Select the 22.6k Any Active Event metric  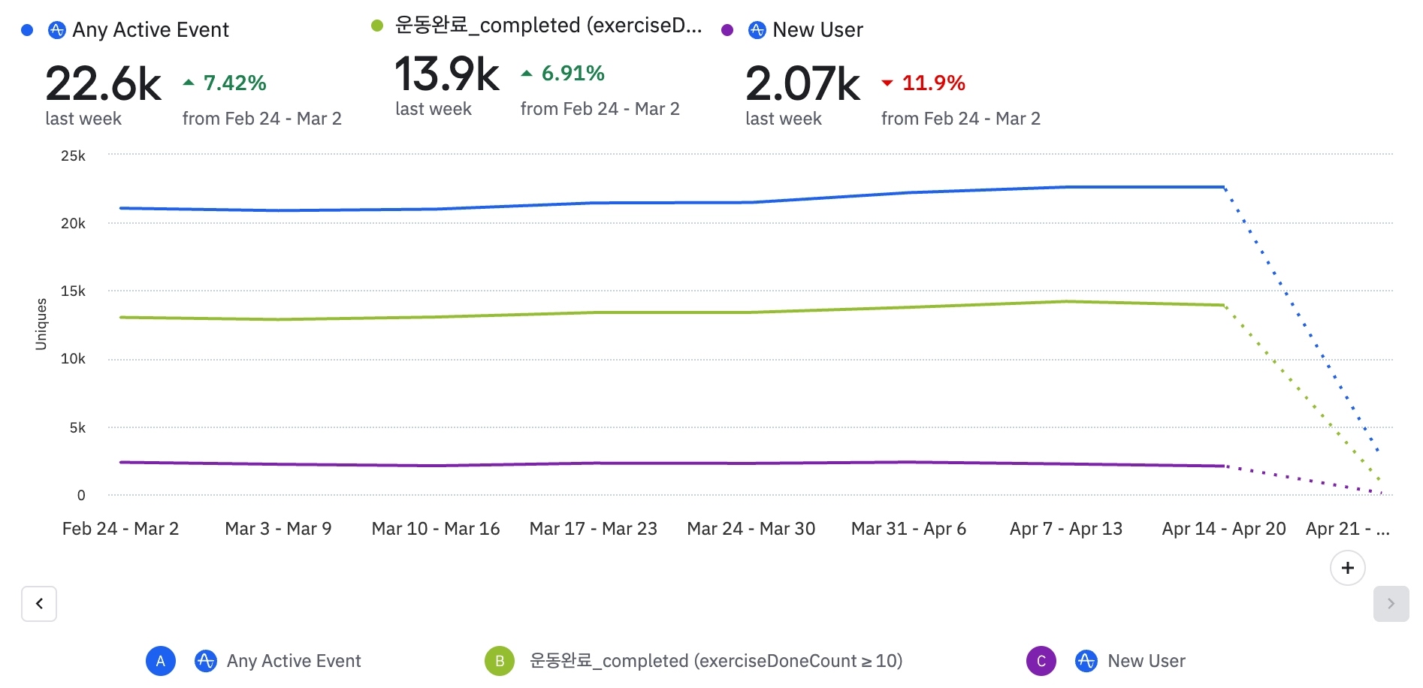pos(104,84)
